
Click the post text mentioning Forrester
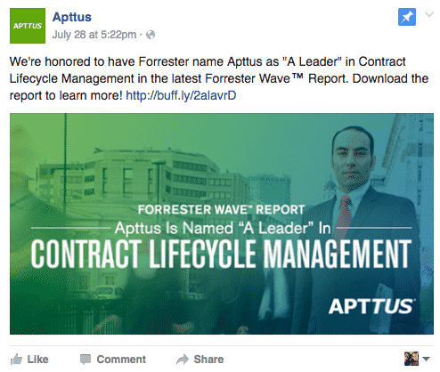click(219, 78)
